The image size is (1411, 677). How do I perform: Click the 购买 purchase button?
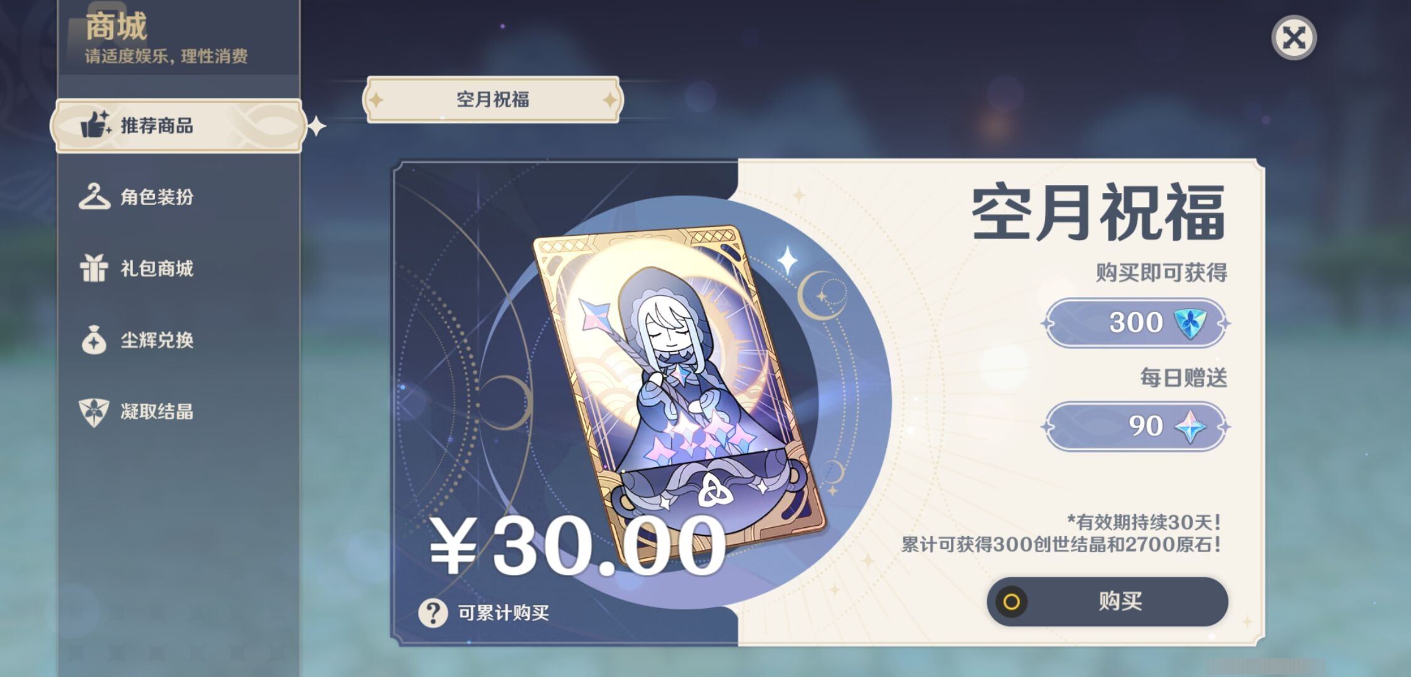(1107, 602)
